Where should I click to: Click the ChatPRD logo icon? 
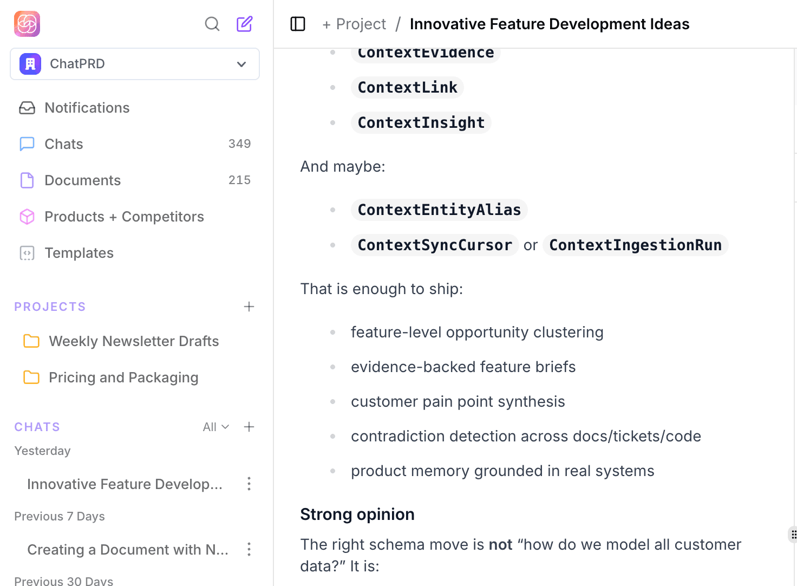pyautogui.click(x=27, y=24)
